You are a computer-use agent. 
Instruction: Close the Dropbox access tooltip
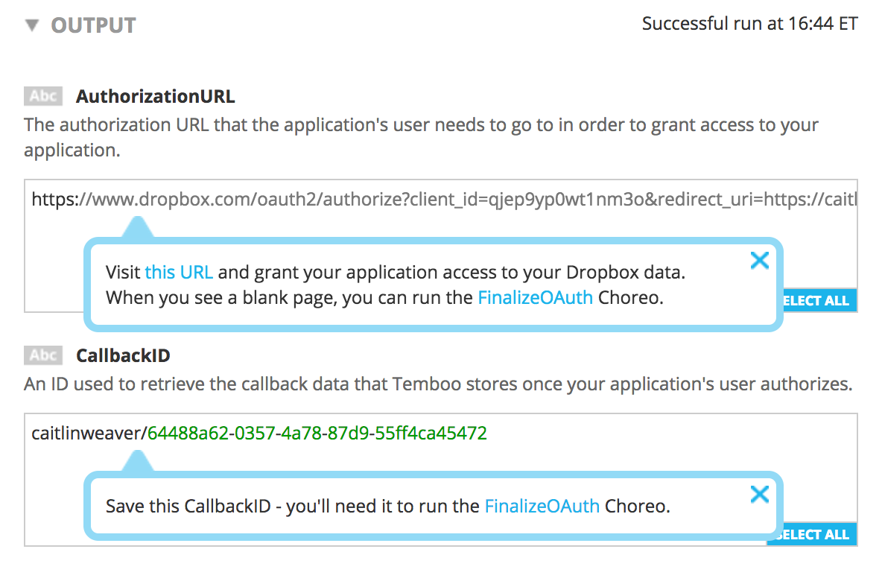click(x=759, y=260)
